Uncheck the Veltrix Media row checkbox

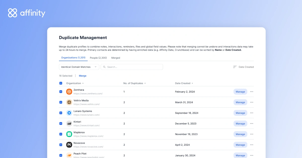pyautogui.click(x=61, y=102)
